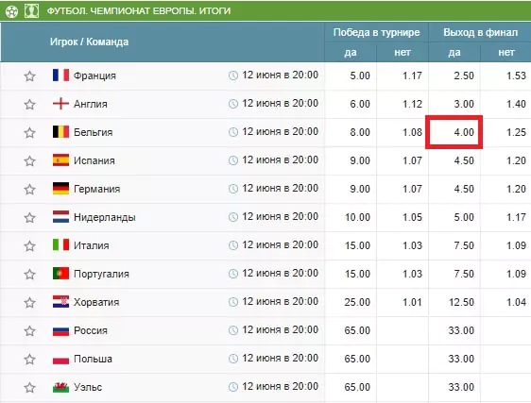Image resolution: width=531 pixels, height=403 pixels.
Task: Click the Russia flag icon
Action: 61,330
